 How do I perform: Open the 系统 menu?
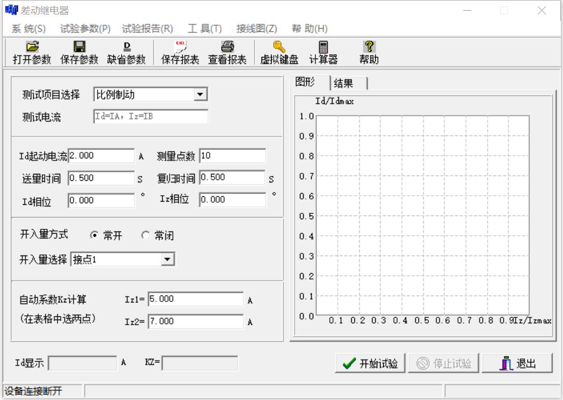pyautogui.click(x=29, y=29)
